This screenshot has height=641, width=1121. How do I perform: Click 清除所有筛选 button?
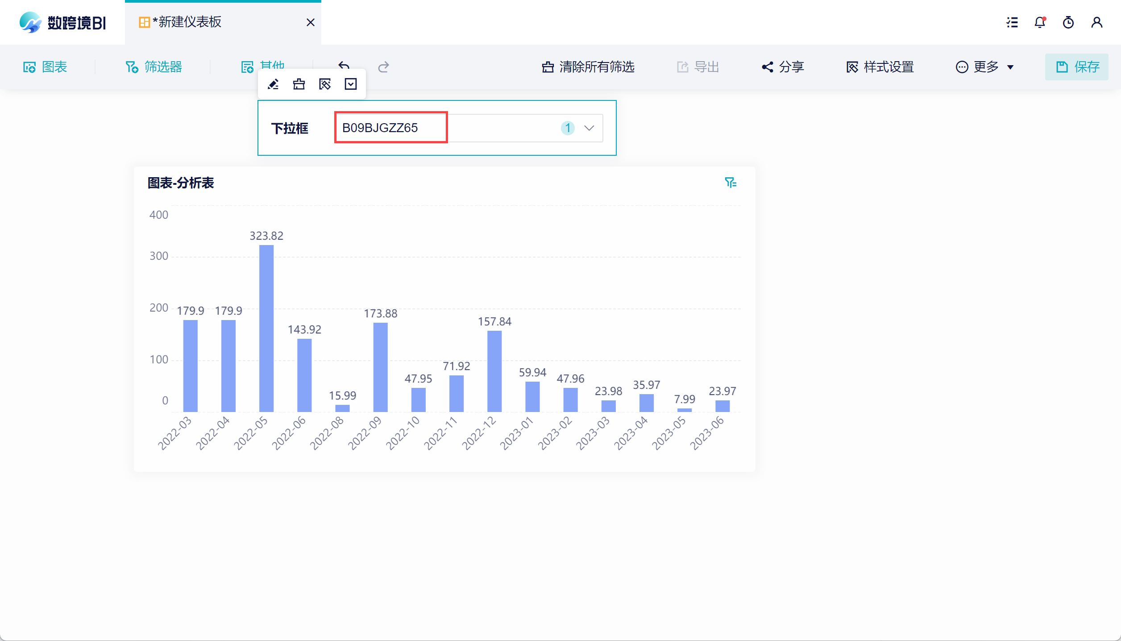588,67
